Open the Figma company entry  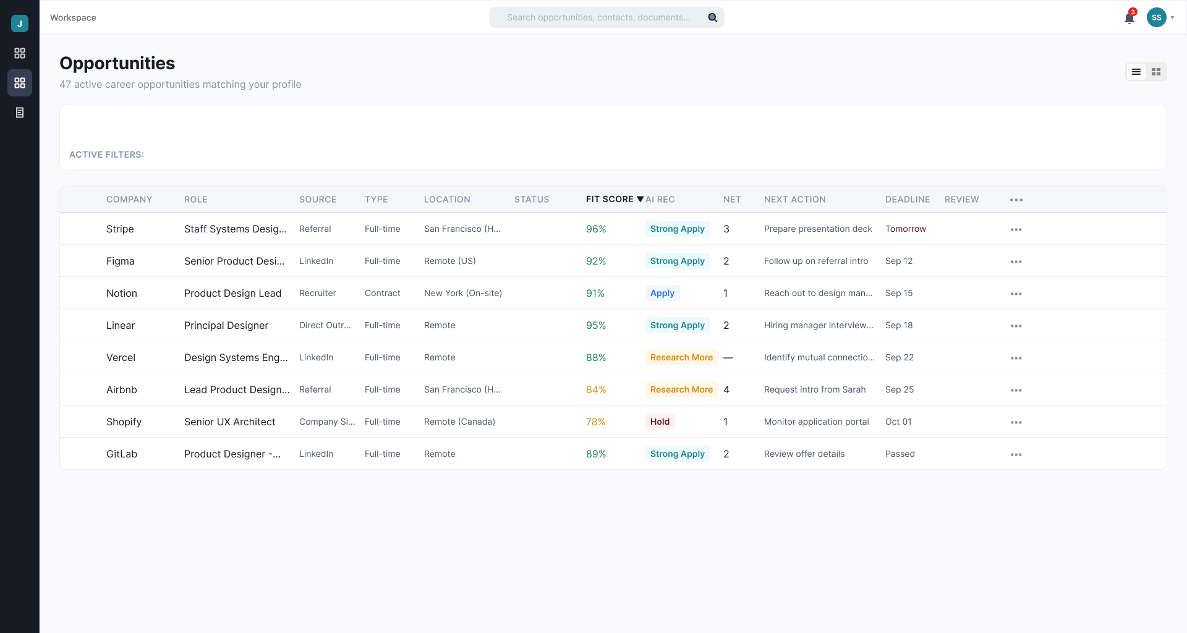tap(121, 261)
